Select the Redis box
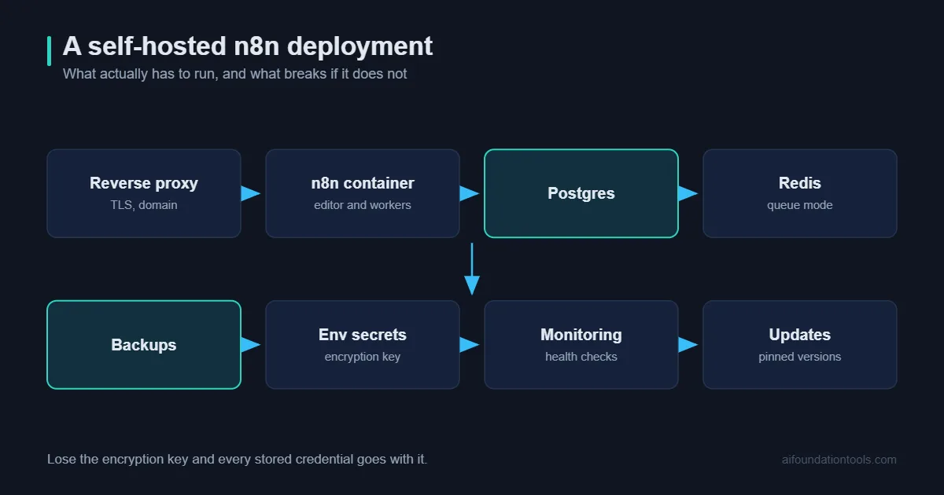Viewport: 944px width, 495px height. click(x=800, y=193)
